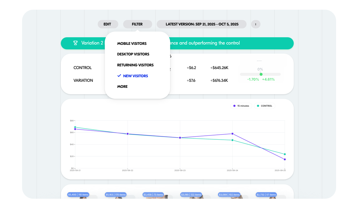Image resolution: width=360 pixels, height=209 pixels.
Task: Click the blue checkmark beside New Visitors
Action: [x=119, y=76]
